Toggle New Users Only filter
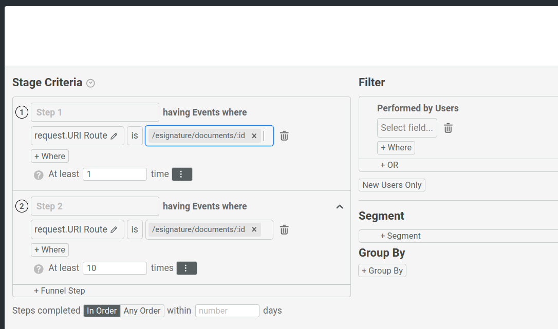Image resolution: width=558 pixels, height=329 pixels. pyautogui.click(x=392, y=185)
